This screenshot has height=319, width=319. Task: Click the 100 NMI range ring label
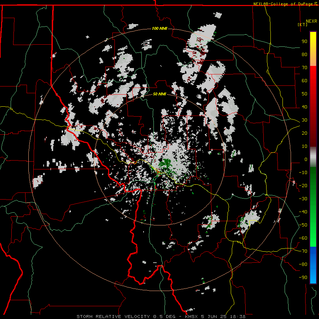(x=159, y=28)
